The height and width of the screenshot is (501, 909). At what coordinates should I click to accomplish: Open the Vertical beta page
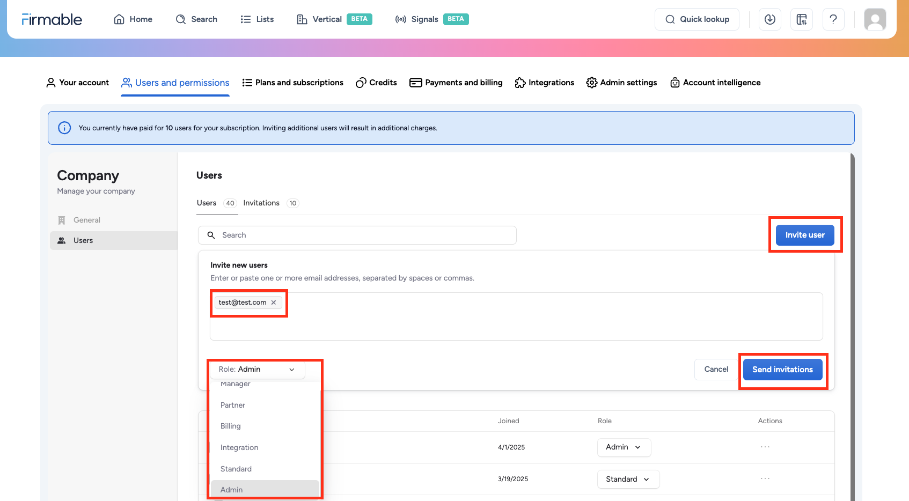coord(334,19)
